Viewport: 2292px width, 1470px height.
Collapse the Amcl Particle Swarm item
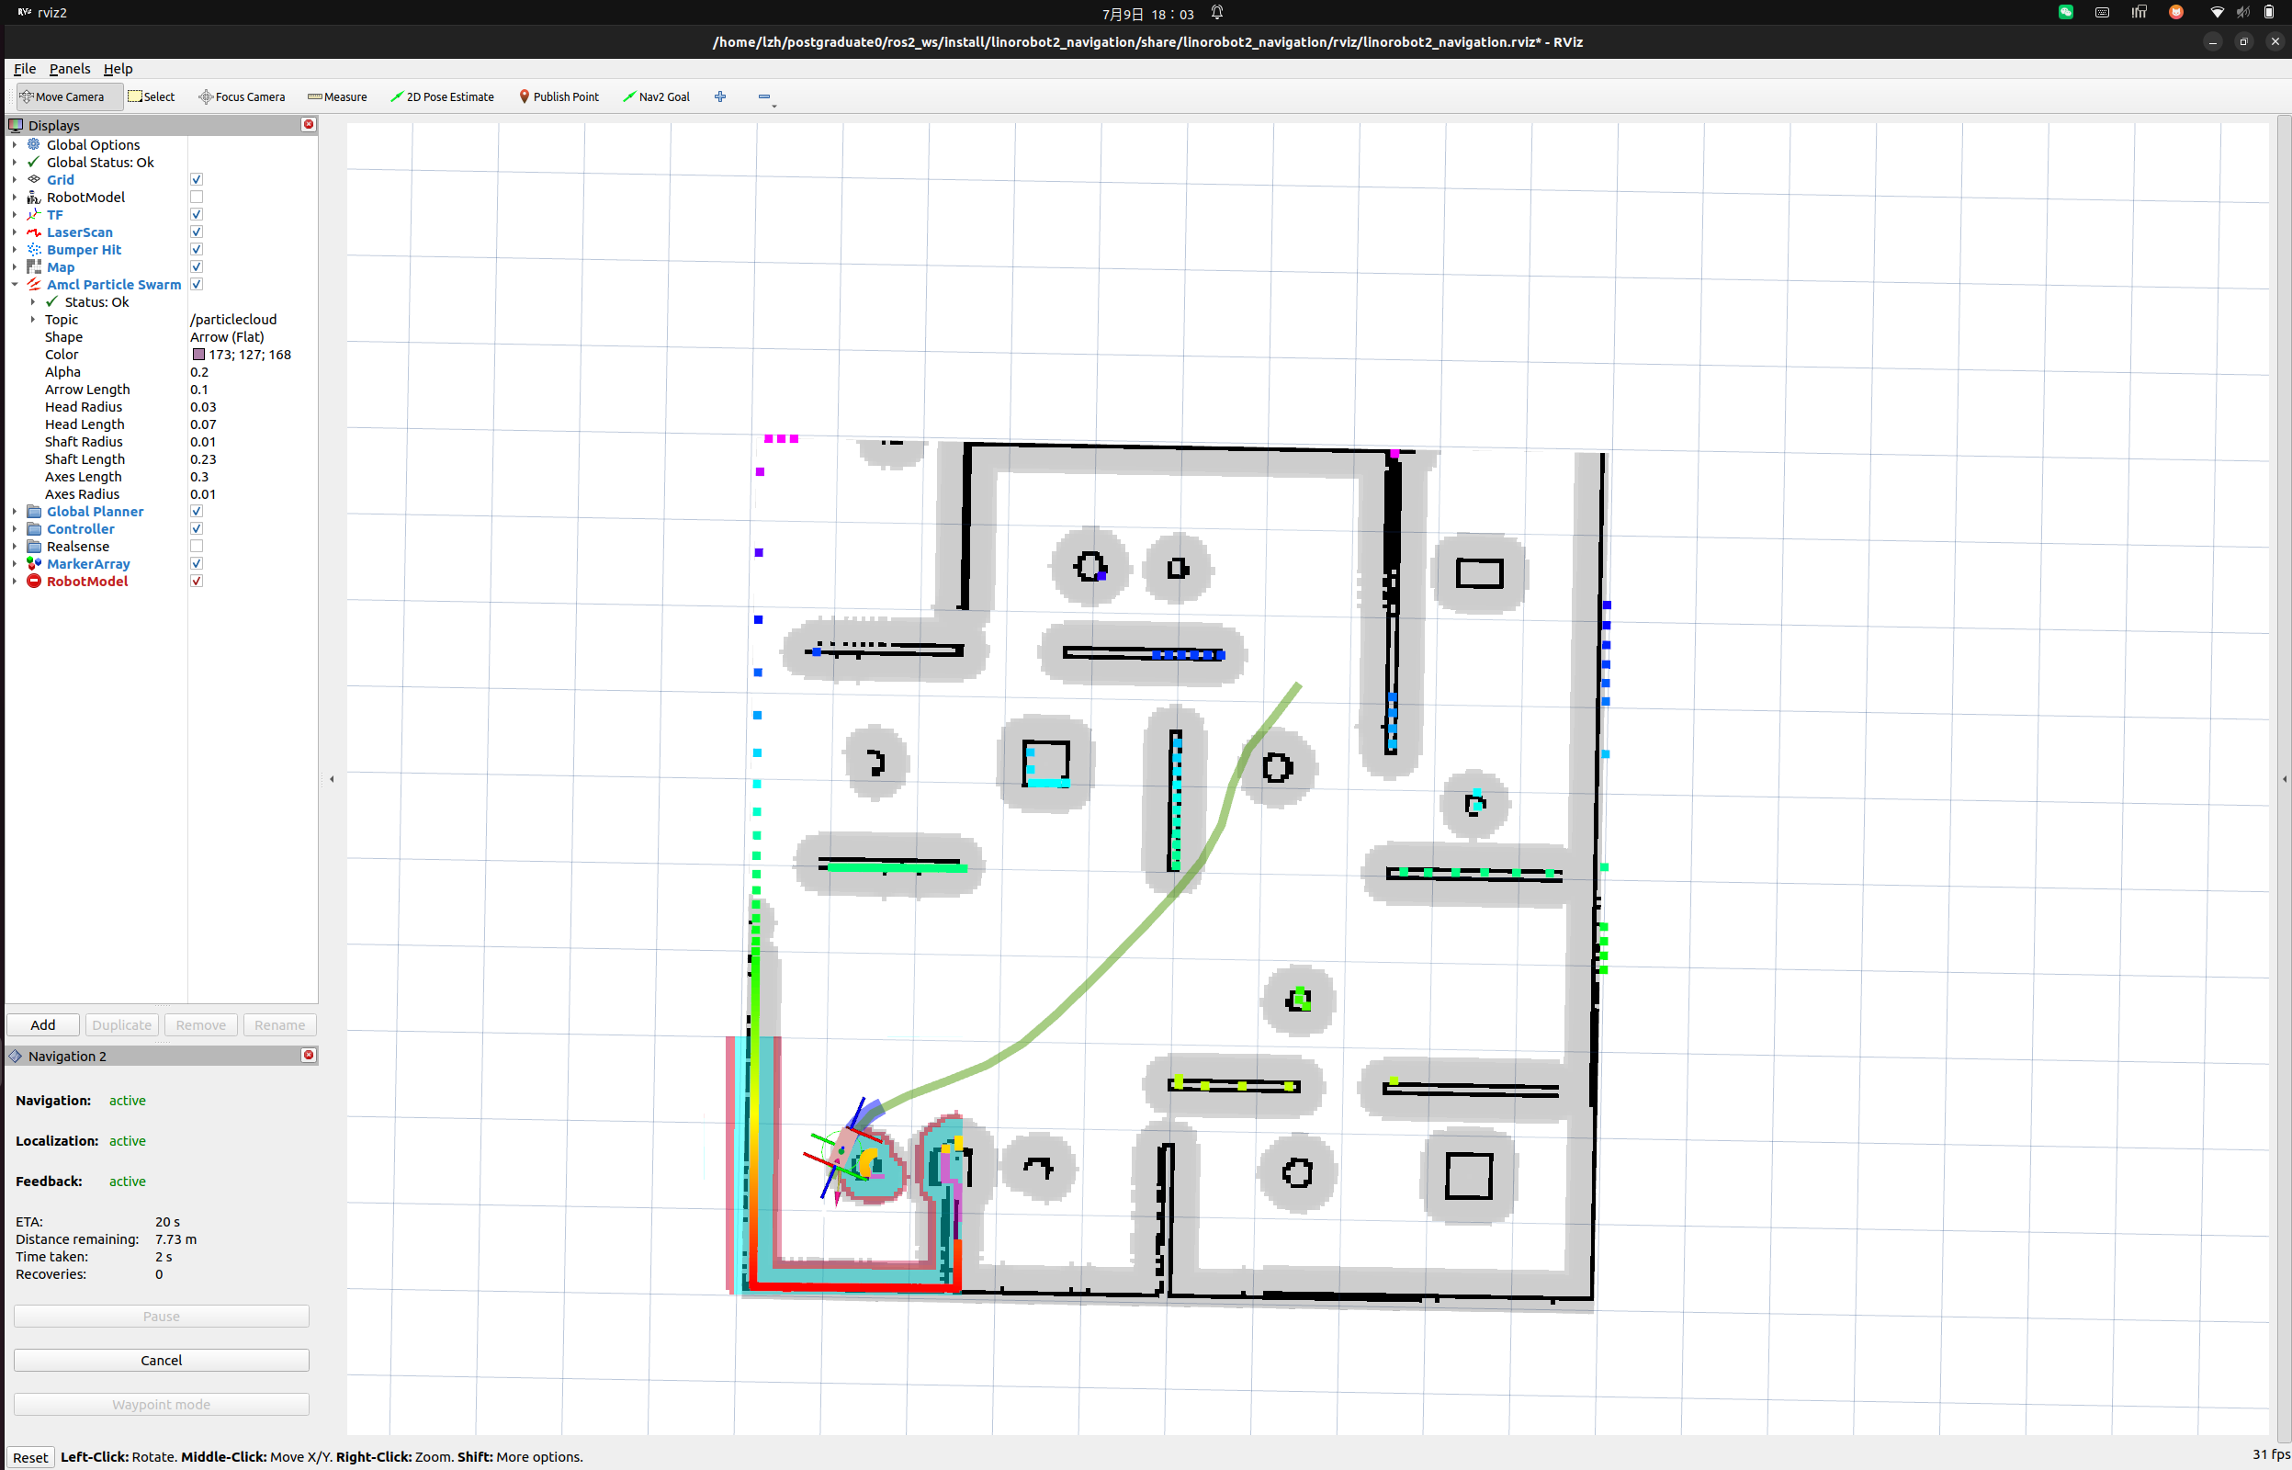[x=15, y=285]
